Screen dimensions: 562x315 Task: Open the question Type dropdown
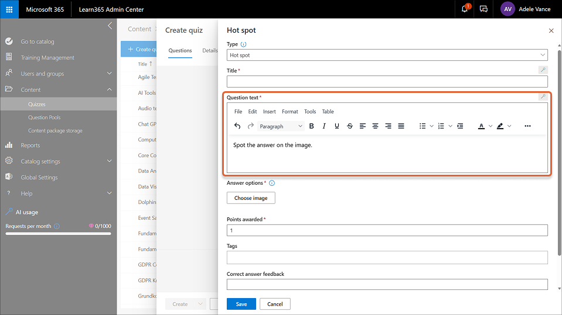click(x=387, y=55)
